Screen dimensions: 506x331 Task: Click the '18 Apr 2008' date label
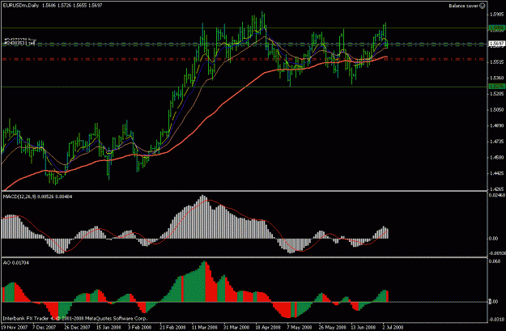pyautogui.click(x=268, y=327)
